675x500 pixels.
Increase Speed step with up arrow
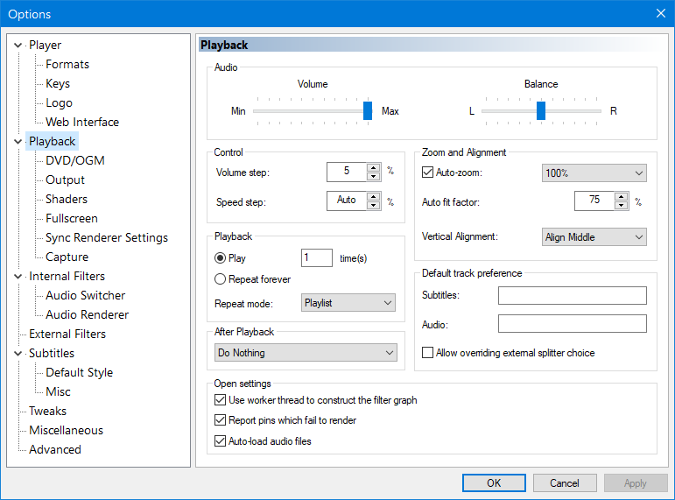[x=374, y=196]
